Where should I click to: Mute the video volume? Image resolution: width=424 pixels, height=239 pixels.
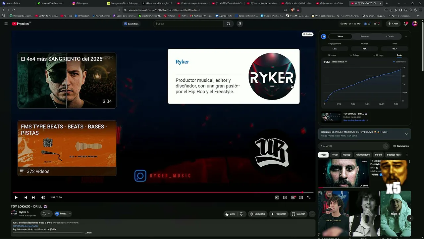coord(43,198)
